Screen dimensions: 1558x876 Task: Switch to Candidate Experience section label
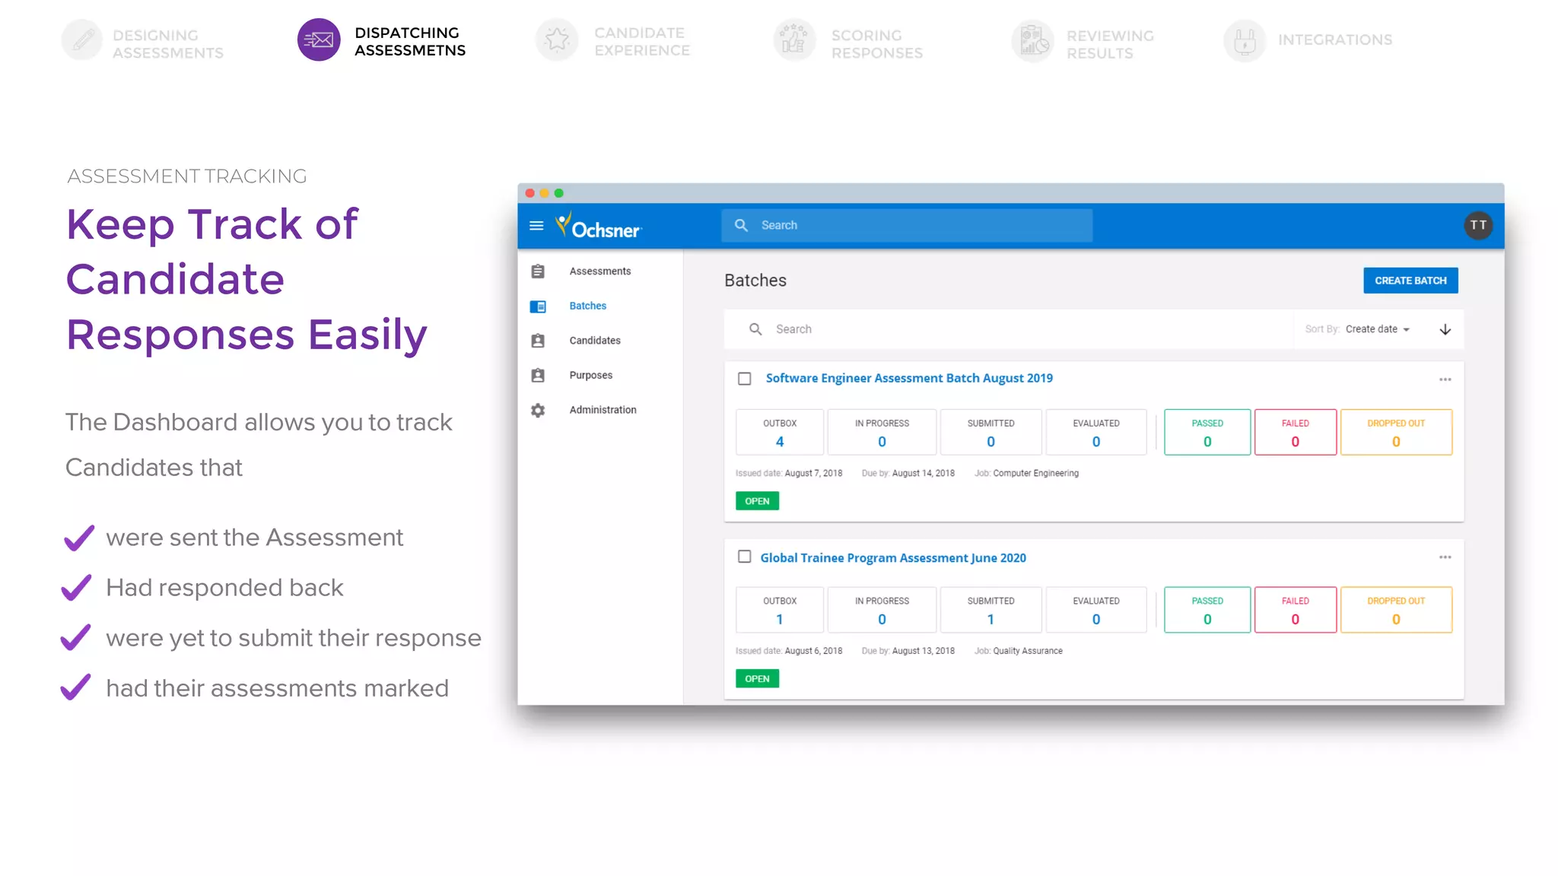pyautogui.click(x=642, y=42)
